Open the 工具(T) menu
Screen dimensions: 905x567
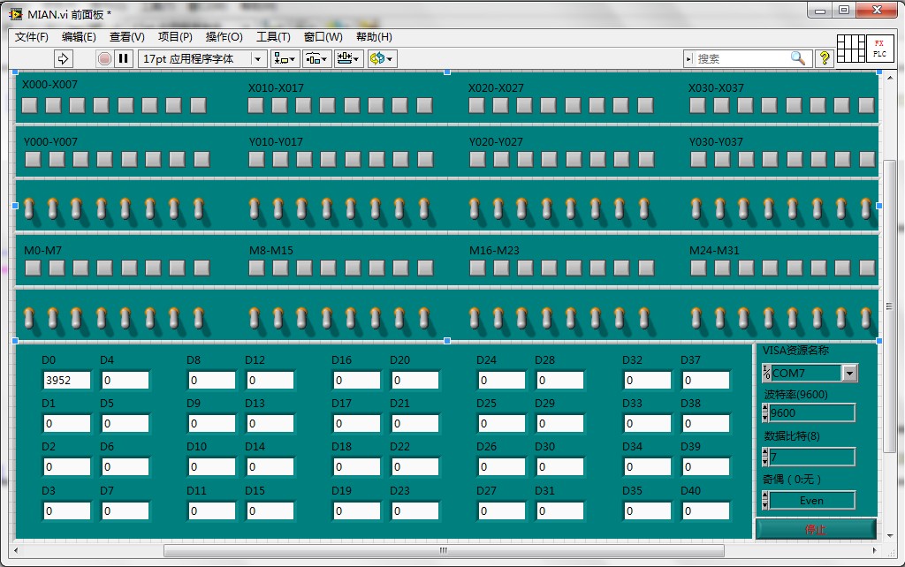pyautogui.click(x=273, y=37)
